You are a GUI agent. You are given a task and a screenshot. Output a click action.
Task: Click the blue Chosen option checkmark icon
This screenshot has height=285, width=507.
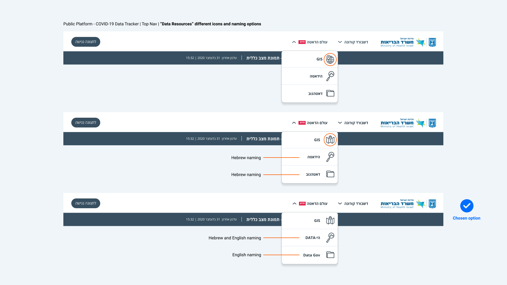coord(467,206)
